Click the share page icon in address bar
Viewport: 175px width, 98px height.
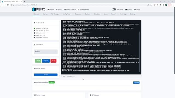pyautogui.click(x=148, y=5)
